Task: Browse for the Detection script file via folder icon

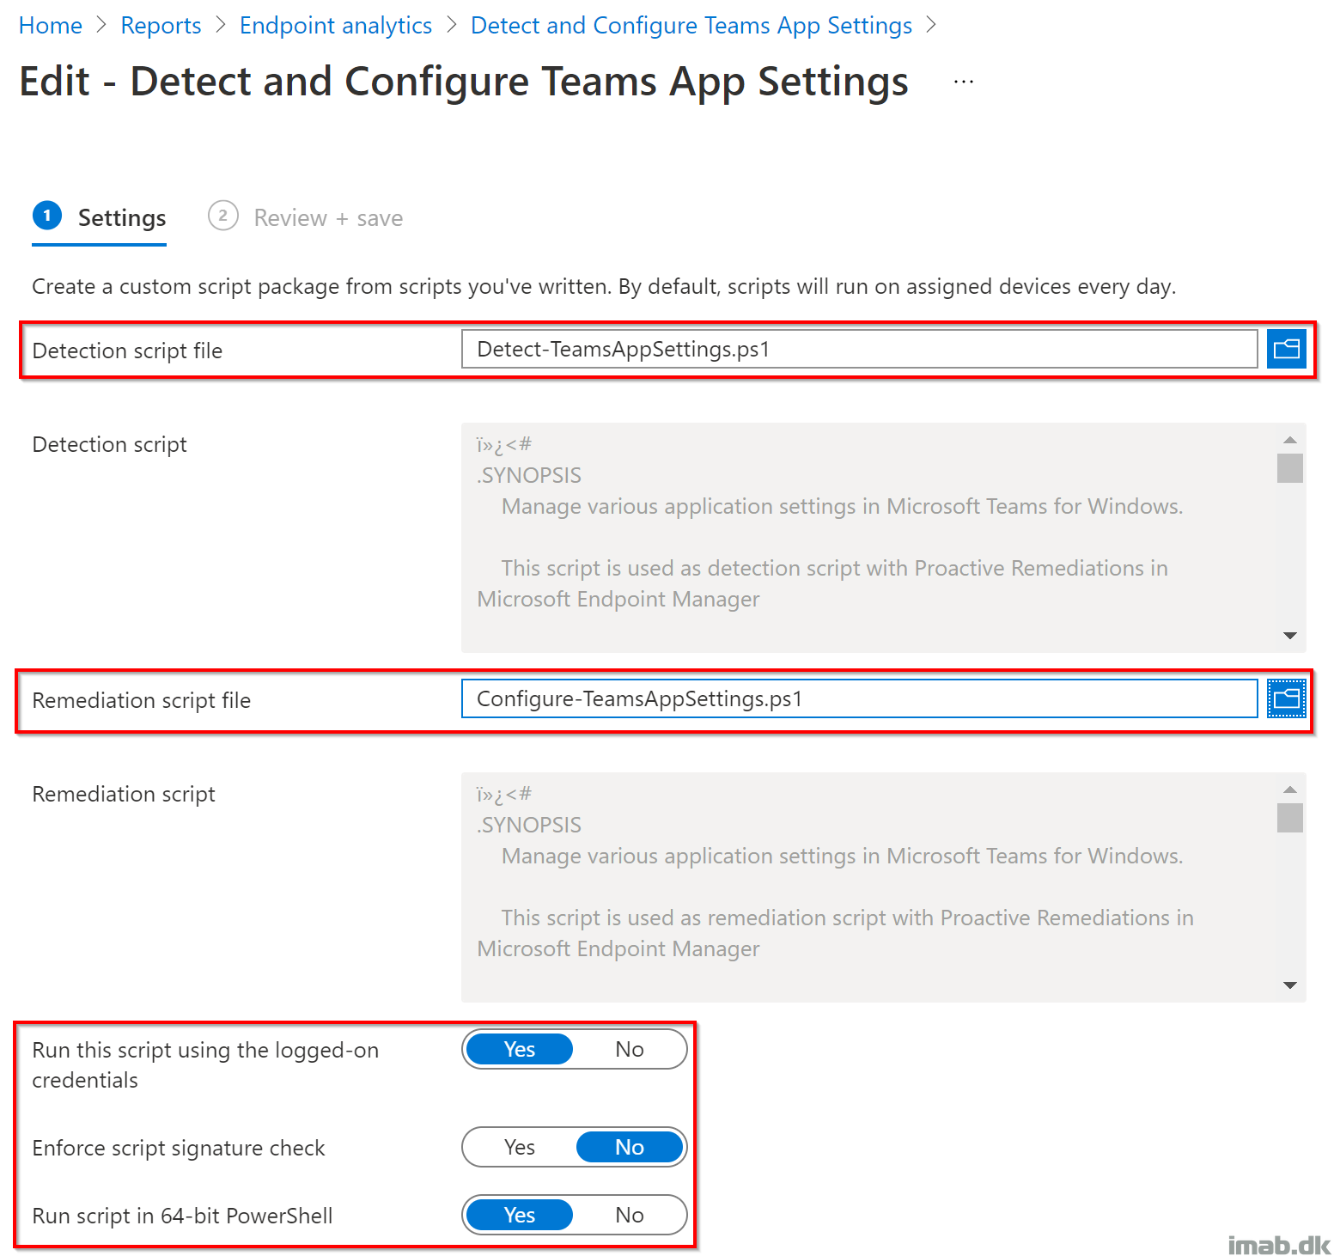Action: pos(1286,349)
